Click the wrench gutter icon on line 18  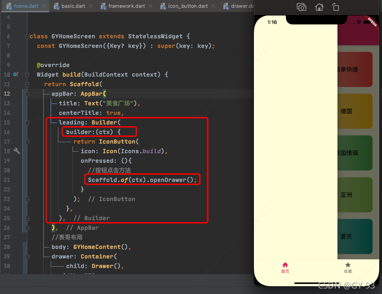(x=16, y=151)
